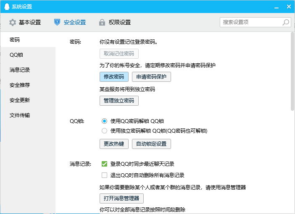Click the 取消记住密码 button

point(119,54)
